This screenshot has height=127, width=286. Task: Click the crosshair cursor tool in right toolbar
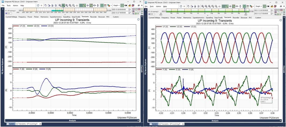(x=230, y=6)
